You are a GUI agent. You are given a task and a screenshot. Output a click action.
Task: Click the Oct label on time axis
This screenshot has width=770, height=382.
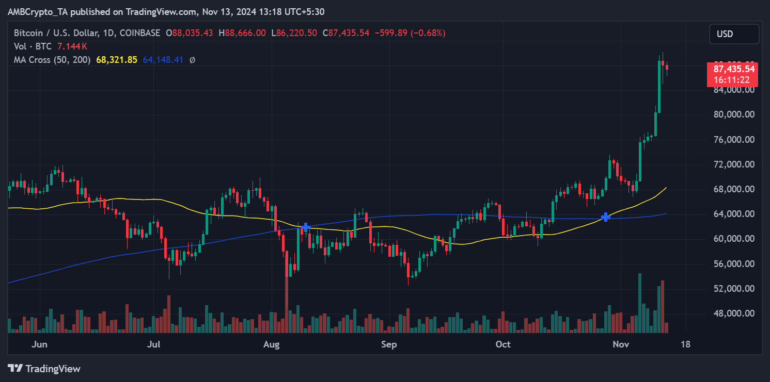pyautogui.click(x=503, y=344)
